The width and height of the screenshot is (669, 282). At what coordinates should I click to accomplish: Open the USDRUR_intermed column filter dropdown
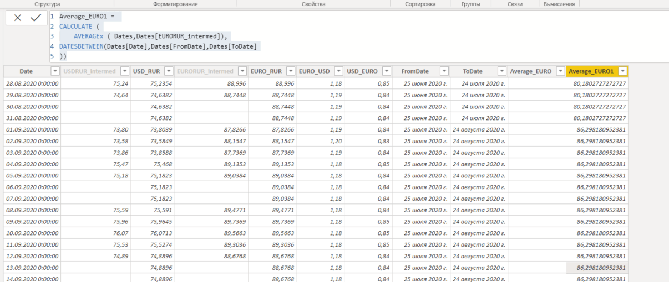coord(125,71)
